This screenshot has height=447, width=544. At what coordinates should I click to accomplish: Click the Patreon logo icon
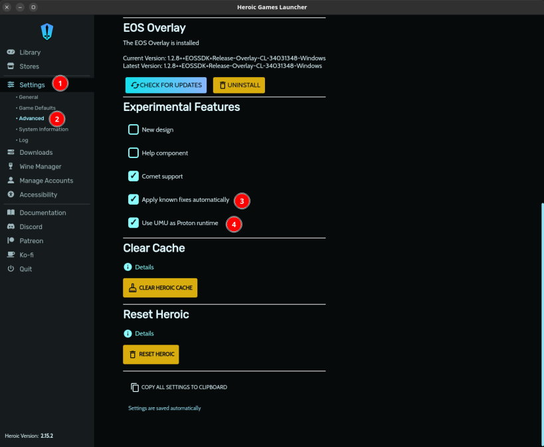point(11,240)
